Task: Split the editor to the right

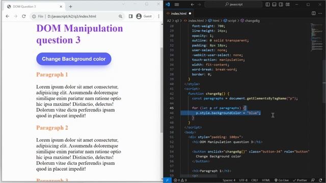Action: 314,14
